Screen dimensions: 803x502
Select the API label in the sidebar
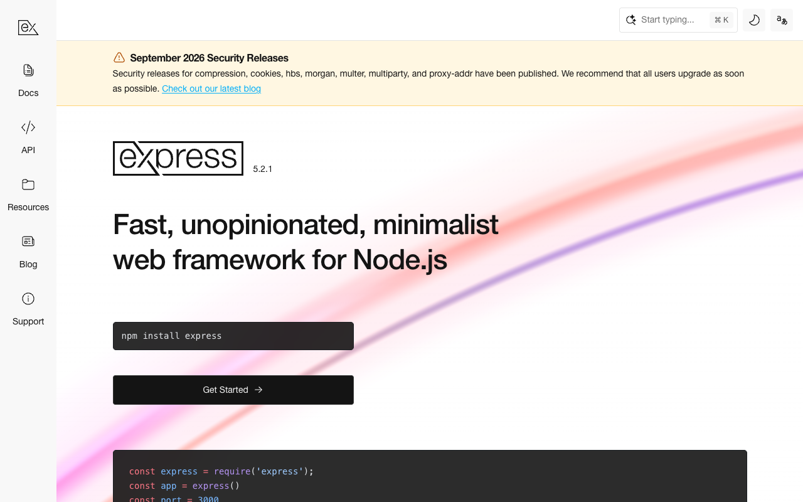[28, 150]
